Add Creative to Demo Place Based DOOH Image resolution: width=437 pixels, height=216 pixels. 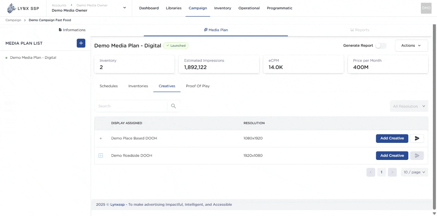coord(392,138)
